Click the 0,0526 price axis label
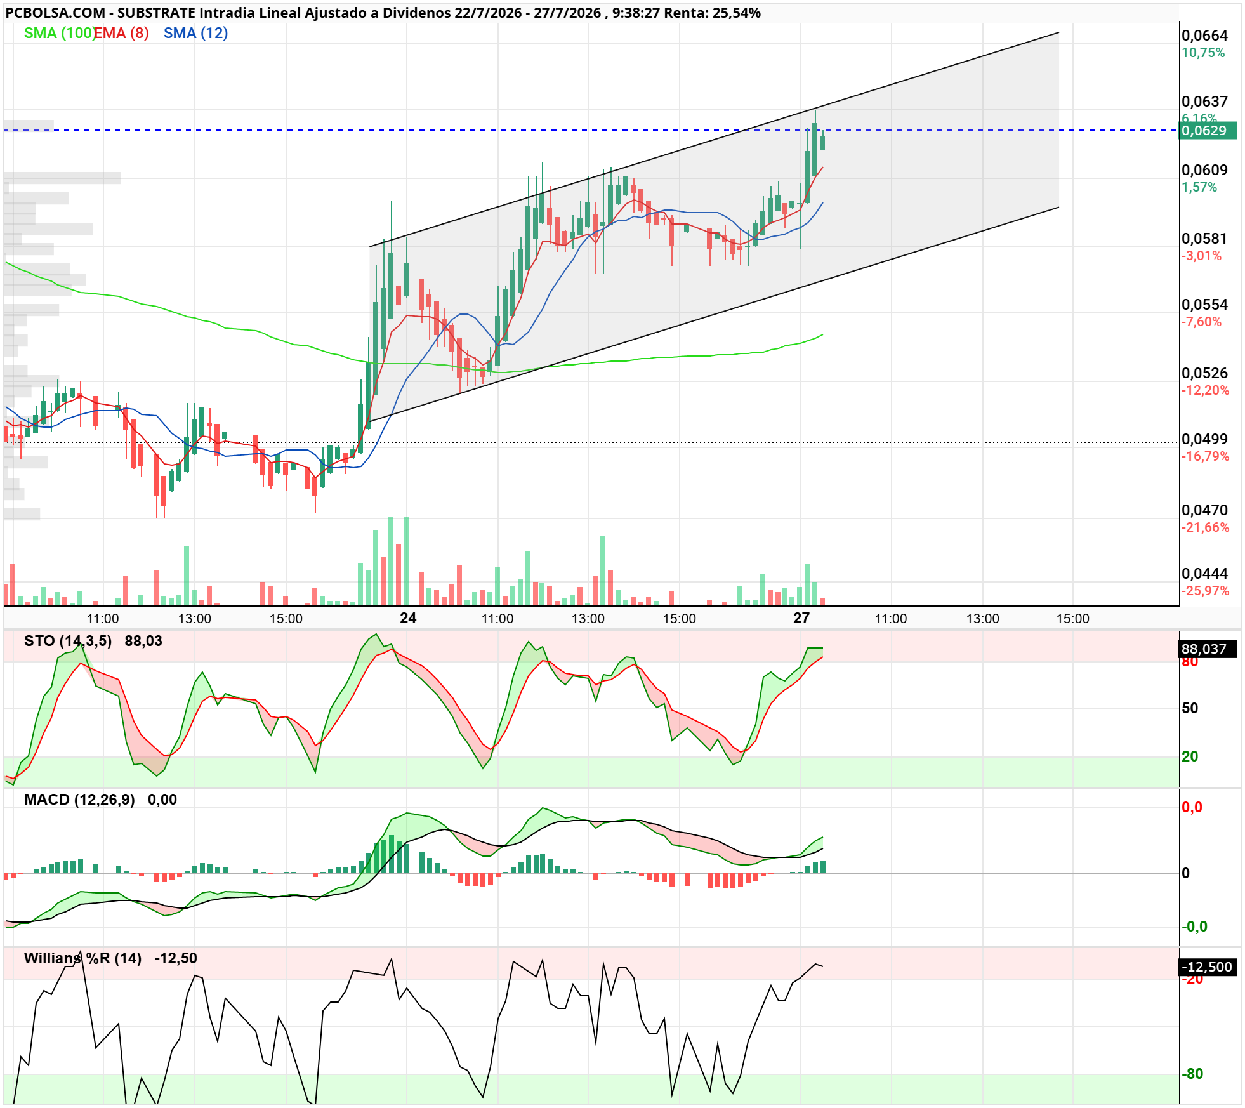The width and height of the screenshot is (1245, 1108). (1204, 373)
